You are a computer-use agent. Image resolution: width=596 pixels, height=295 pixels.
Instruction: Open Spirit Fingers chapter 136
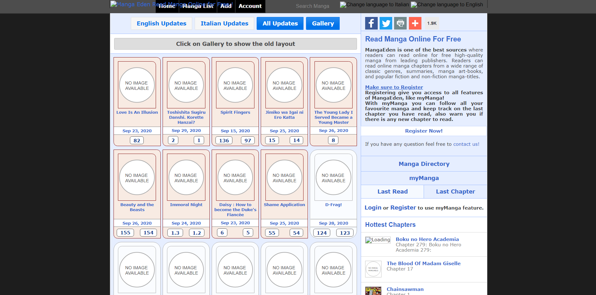(224, 140)
